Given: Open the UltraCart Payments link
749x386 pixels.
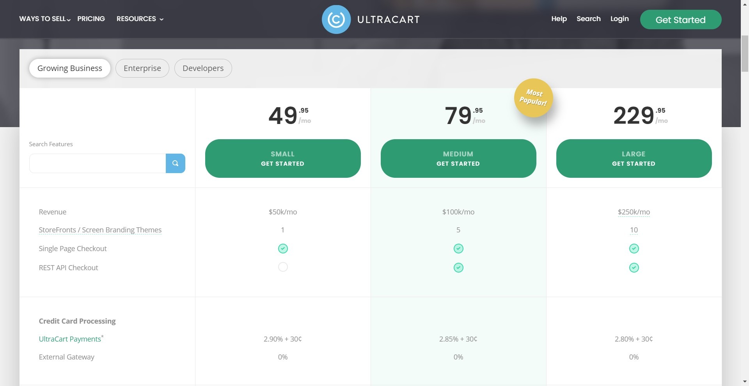Looking at the screenshot, I should pyautogui.click(x=70, y=339).
